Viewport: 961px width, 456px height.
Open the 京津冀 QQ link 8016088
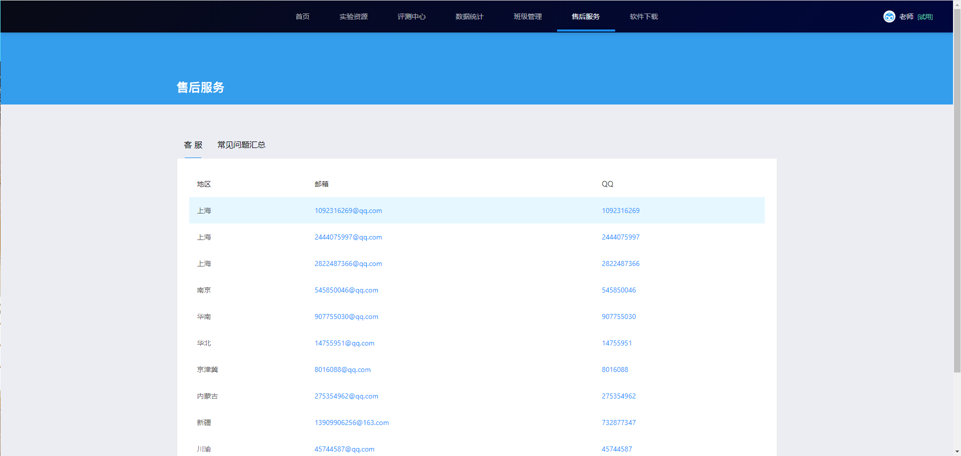(x=615, y=369)
